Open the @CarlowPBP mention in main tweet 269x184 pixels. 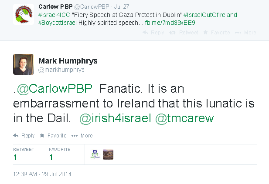(54, 89)
